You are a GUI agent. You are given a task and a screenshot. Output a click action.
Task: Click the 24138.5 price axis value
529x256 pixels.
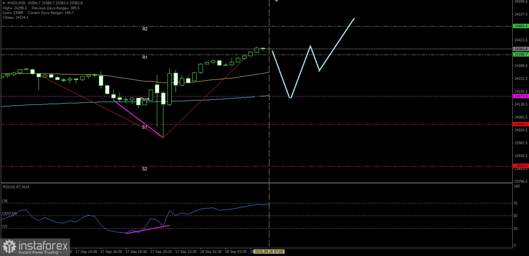(x=521, y=104)
